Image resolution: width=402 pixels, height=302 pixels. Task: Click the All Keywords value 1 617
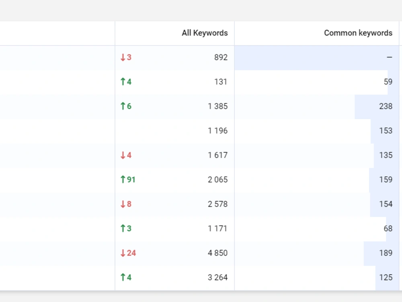[217, 155]
